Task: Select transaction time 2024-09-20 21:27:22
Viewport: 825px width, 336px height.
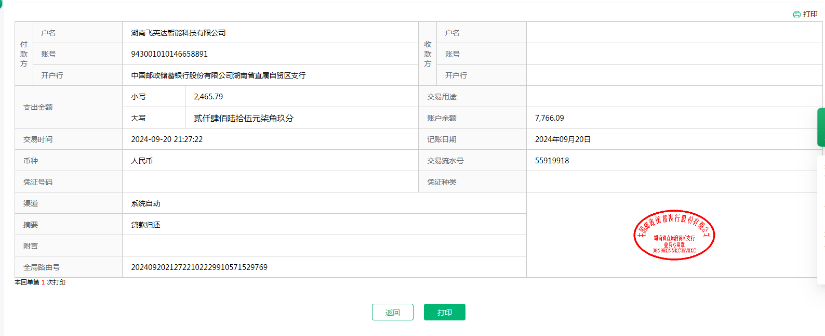Action: [x=167, y=139]
